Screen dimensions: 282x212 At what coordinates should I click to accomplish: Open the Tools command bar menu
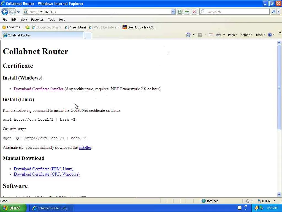pyautogui.click(x=260, y=35)
